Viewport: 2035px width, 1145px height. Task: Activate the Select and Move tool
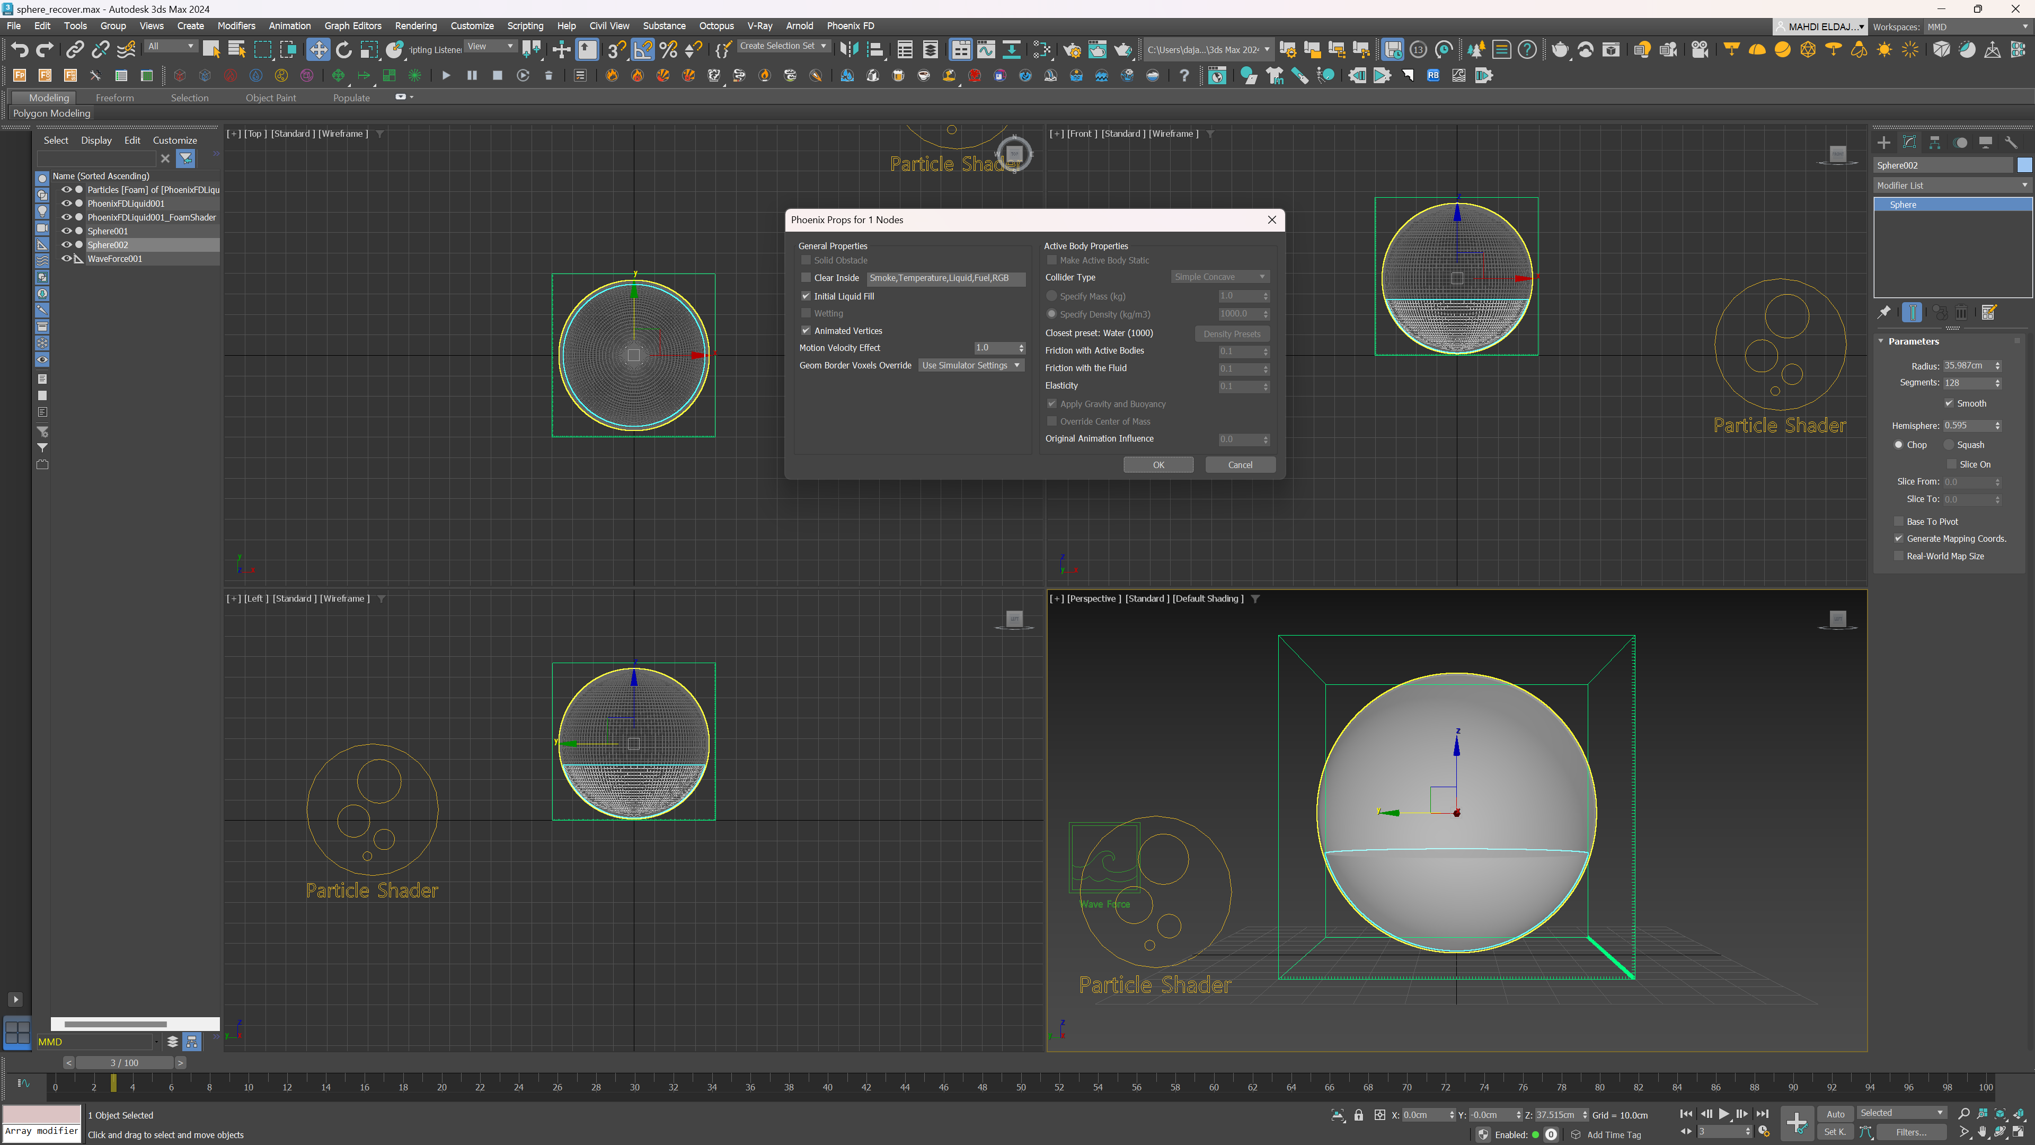point(318,50)
